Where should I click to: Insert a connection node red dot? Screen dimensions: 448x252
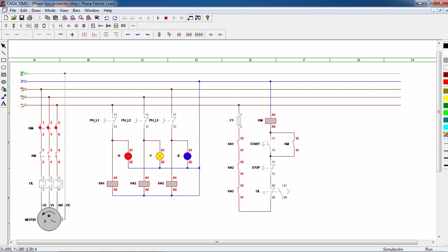click(x=72, y=35)
